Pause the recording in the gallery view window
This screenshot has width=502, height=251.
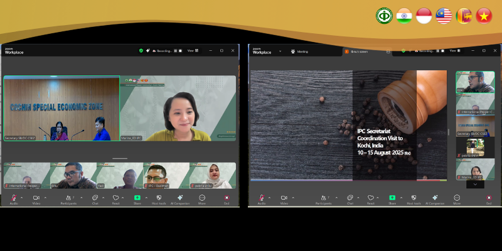[175, 51]
